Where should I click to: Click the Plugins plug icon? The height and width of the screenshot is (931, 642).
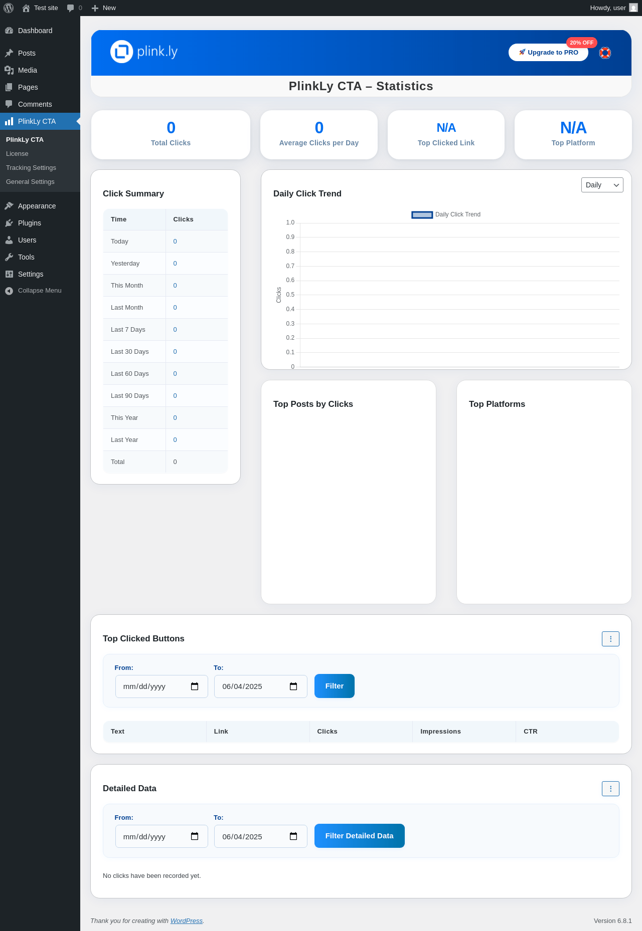[9, 223]
